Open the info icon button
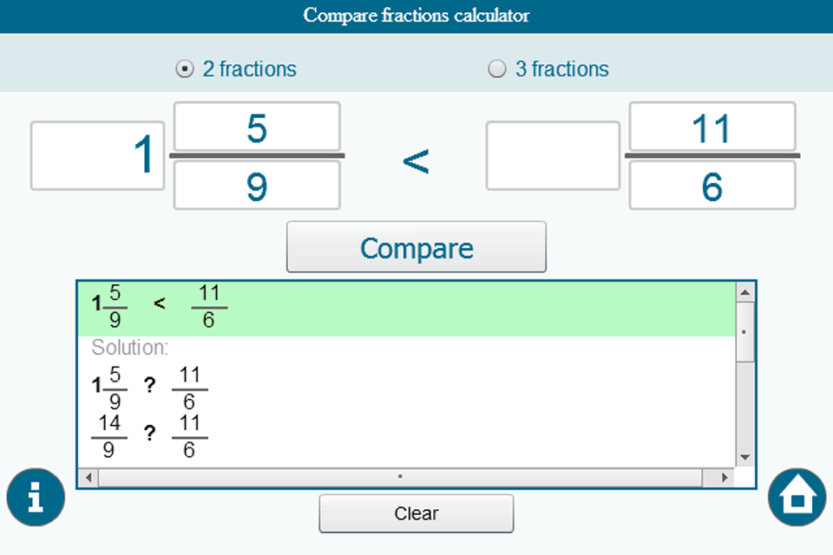Screen dimensions: 833x555 [x=36, y=497]
